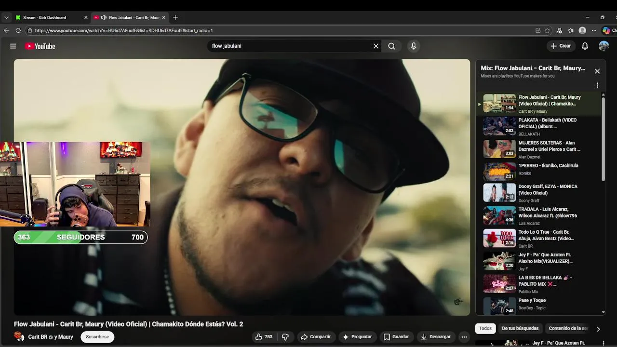Dislike the video with thumbs down
617x347 pixels.
(285, 337)
